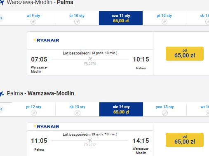Image resolution: width=209 pixels, height=156 pixels.
Task: Click the no-flight icon under pon 15 sty
Action: (165, 113)
